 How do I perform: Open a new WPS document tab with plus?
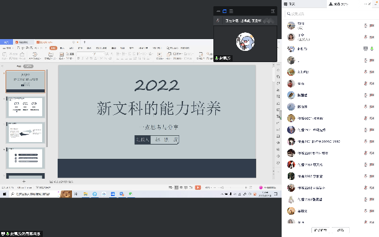[84, 42]
